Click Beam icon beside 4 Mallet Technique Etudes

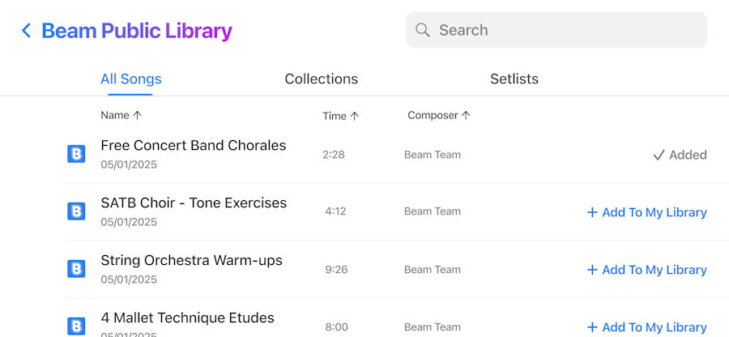click(x=76, y=326)
